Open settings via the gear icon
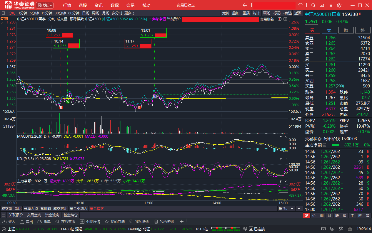The image size is (372, 233). (339, 5)
